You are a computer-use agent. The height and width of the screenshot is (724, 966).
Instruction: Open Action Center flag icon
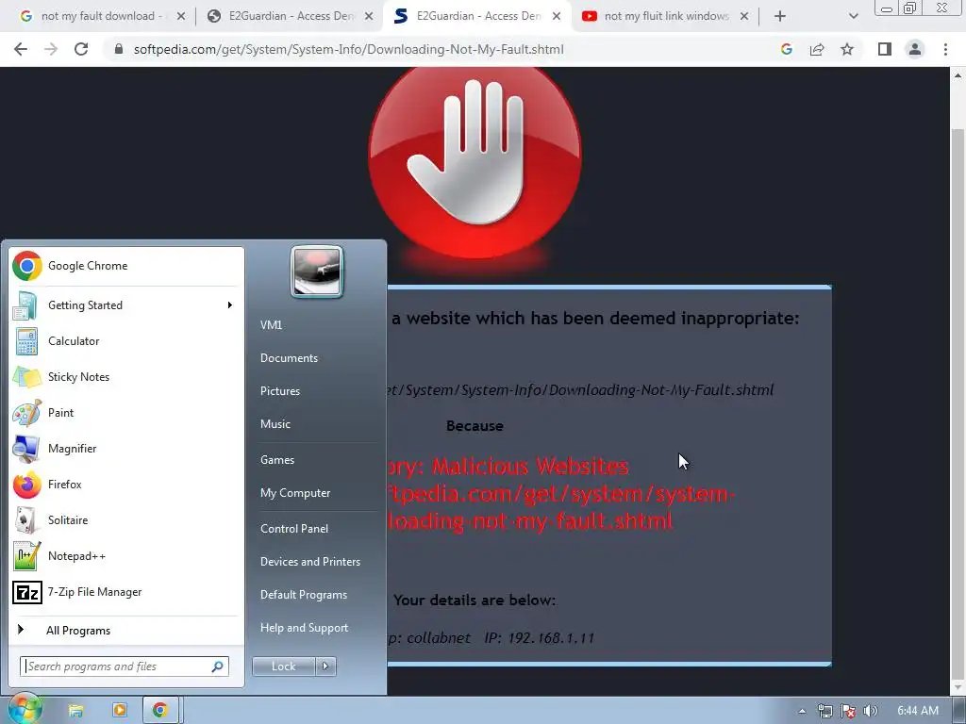(848, 711)
